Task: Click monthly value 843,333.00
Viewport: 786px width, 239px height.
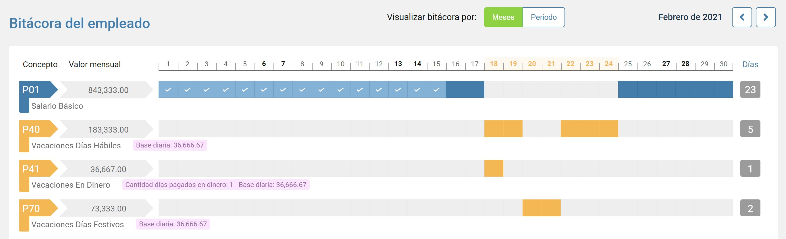Action: [108, 90]
